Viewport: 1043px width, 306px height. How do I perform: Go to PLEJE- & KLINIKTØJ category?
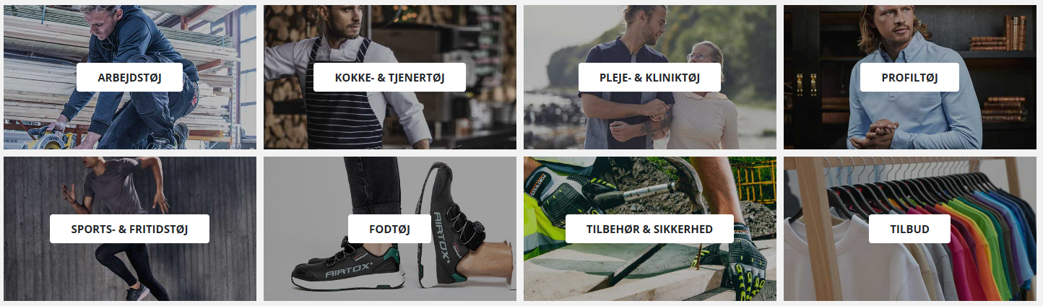pos(650,77)
